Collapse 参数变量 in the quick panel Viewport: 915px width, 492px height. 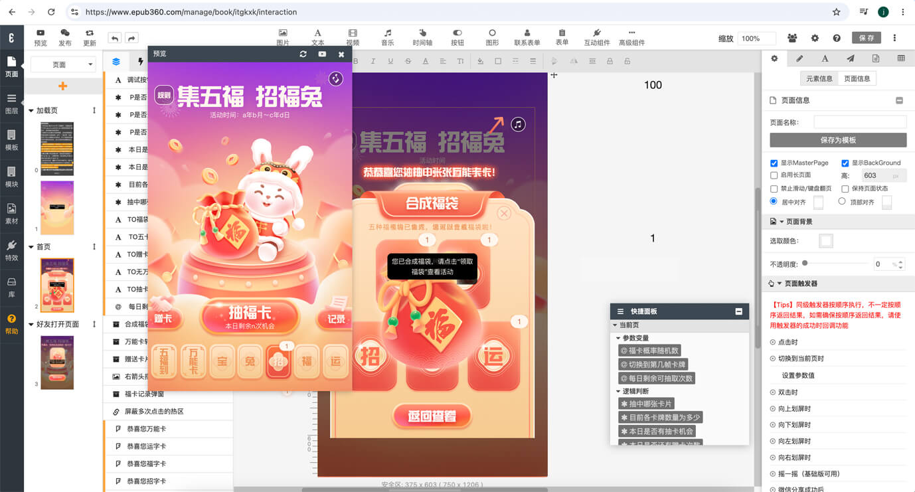point(619,338)
